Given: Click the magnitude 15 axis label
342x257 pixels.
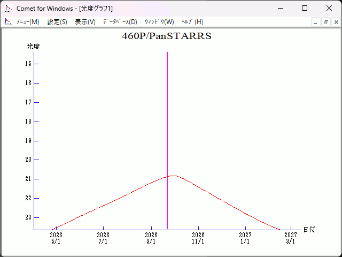Looking at the screenshot, I should coord(28,64).
